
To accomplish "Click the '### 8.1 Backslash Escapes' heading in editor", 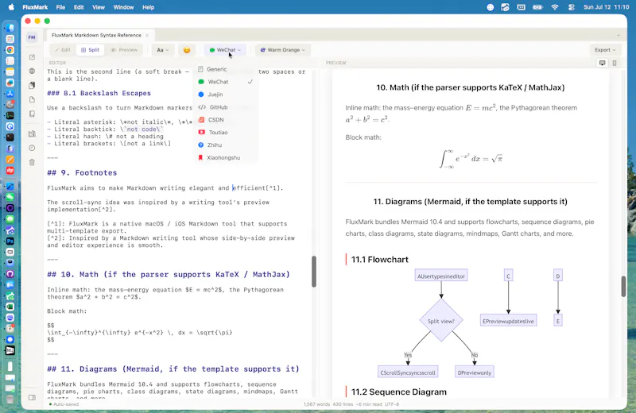I will [x=99, y=93].
